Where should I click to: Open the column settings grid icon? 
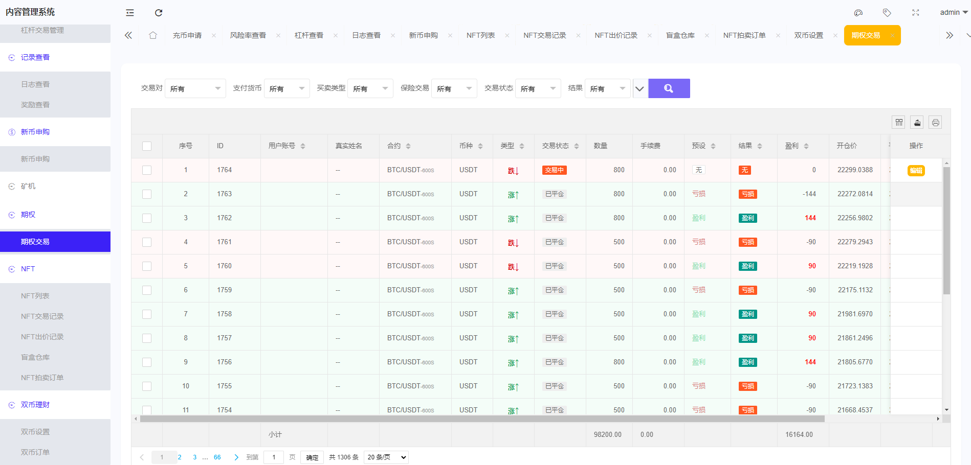[x=899, y=122]
